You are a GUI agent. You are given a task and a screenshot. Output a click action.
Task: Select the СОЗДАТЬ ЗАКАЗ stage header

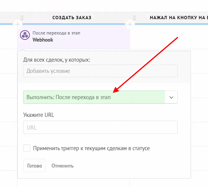click(72, 18)
